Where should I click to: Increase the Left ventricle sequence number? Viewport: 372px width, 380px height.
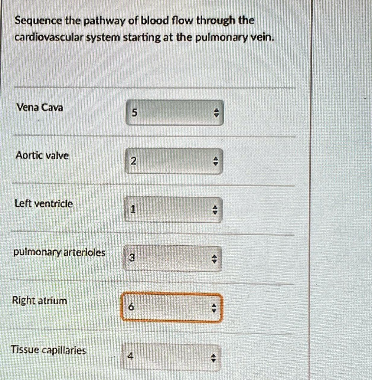click(214, 207)
